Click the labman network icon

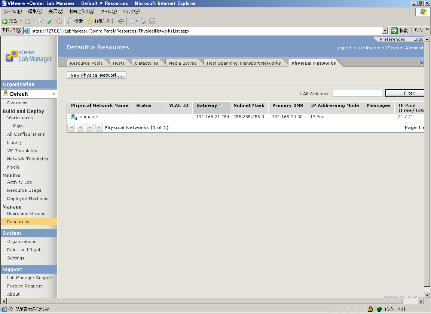point(74,117)
